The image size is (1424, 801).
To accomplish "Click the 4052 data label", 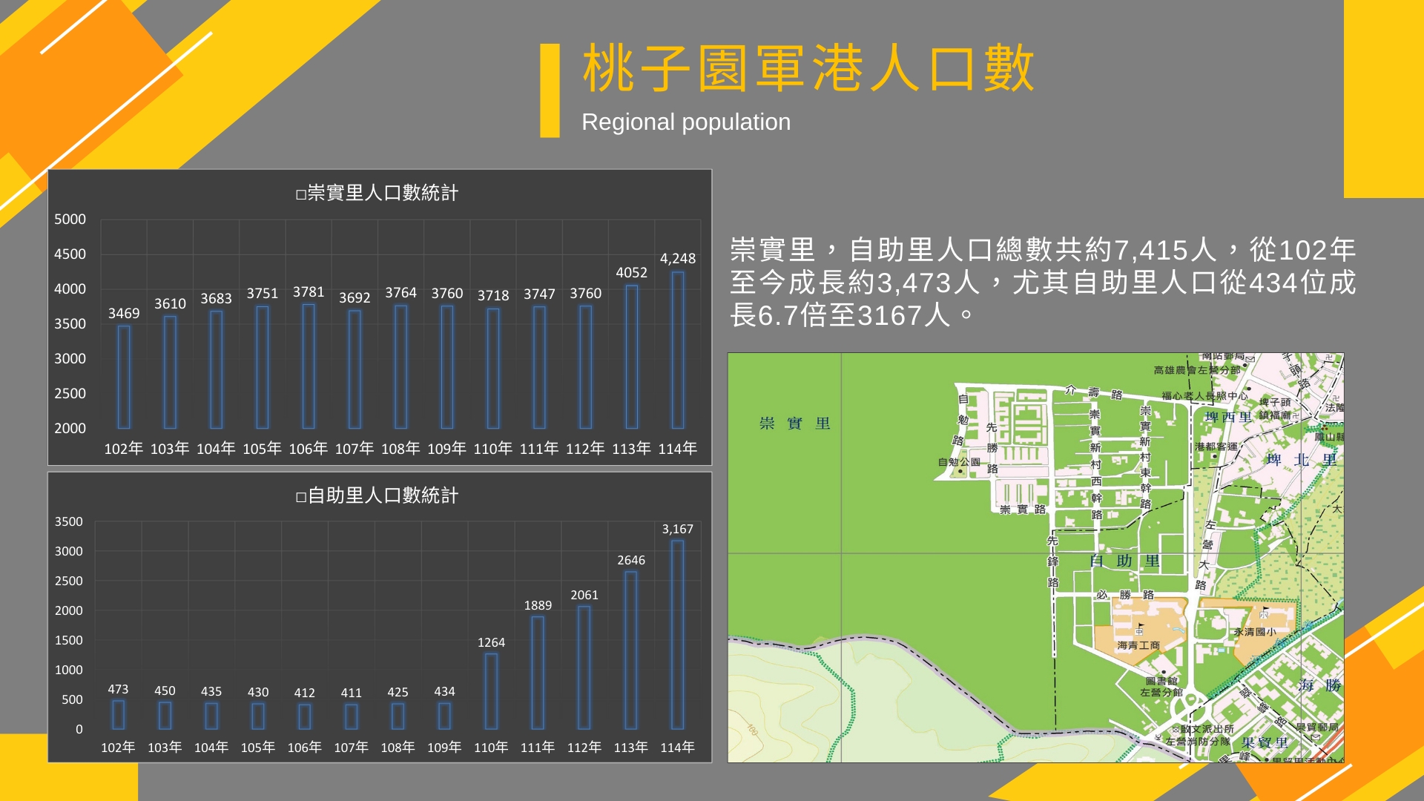I will pyautogui.click(x=631, y=272).
